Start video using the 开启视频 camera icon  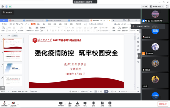(13, 103)
